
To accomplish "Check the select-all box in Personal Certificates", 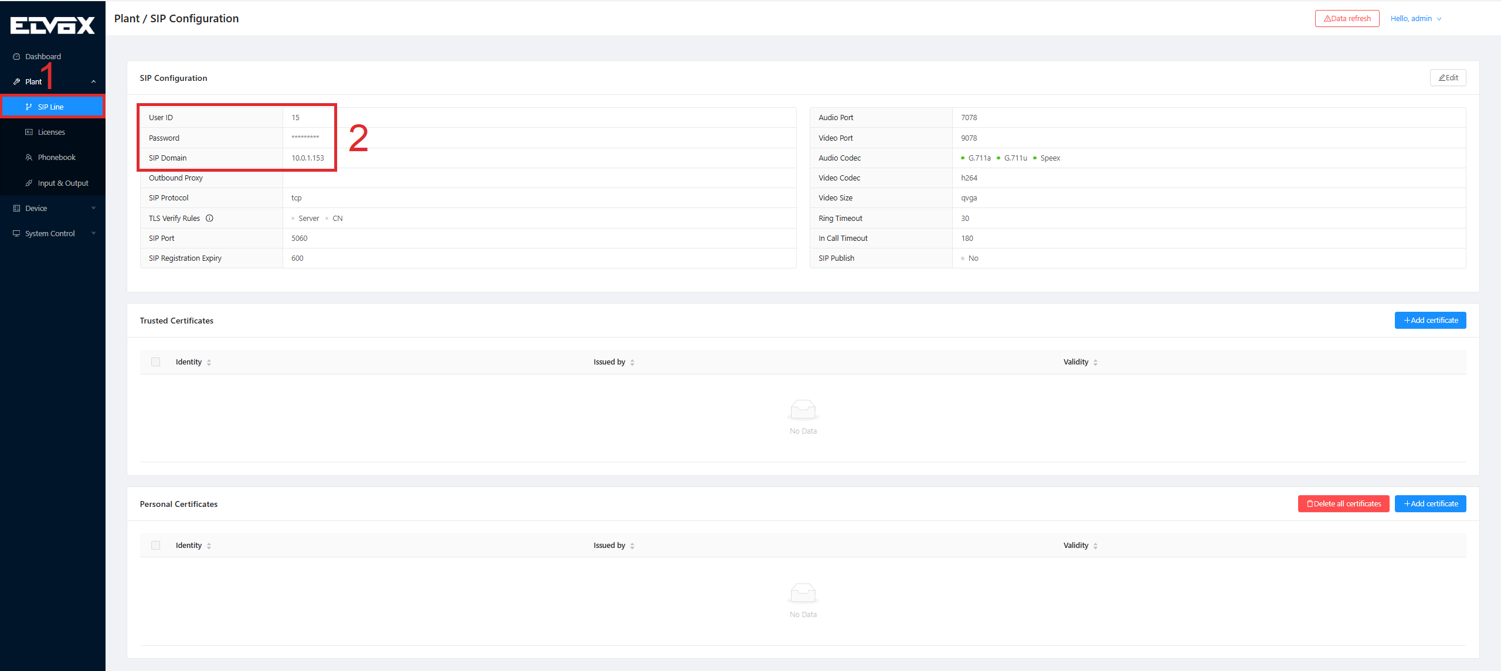I will (155, 546).
